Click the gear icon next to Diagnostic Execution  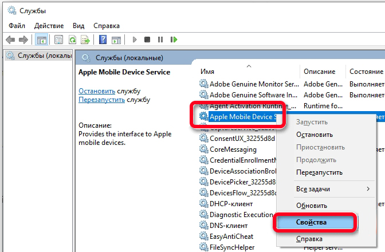click(x=203, y=214)
